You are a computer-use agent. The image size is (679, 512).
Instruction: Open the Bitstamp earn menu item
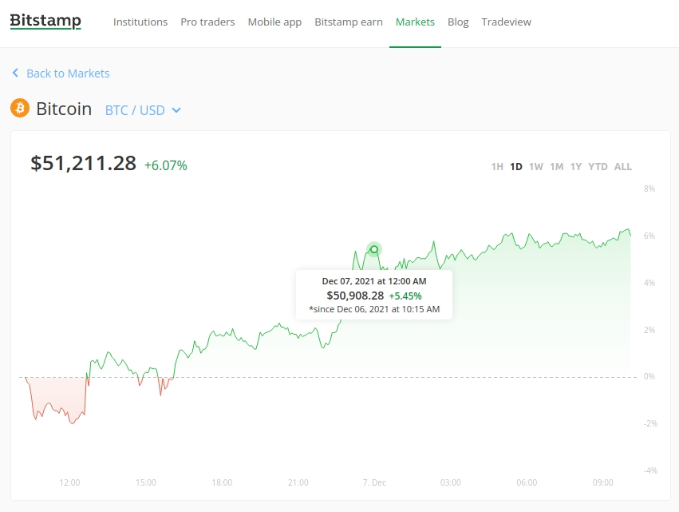[x=349, y=22]
